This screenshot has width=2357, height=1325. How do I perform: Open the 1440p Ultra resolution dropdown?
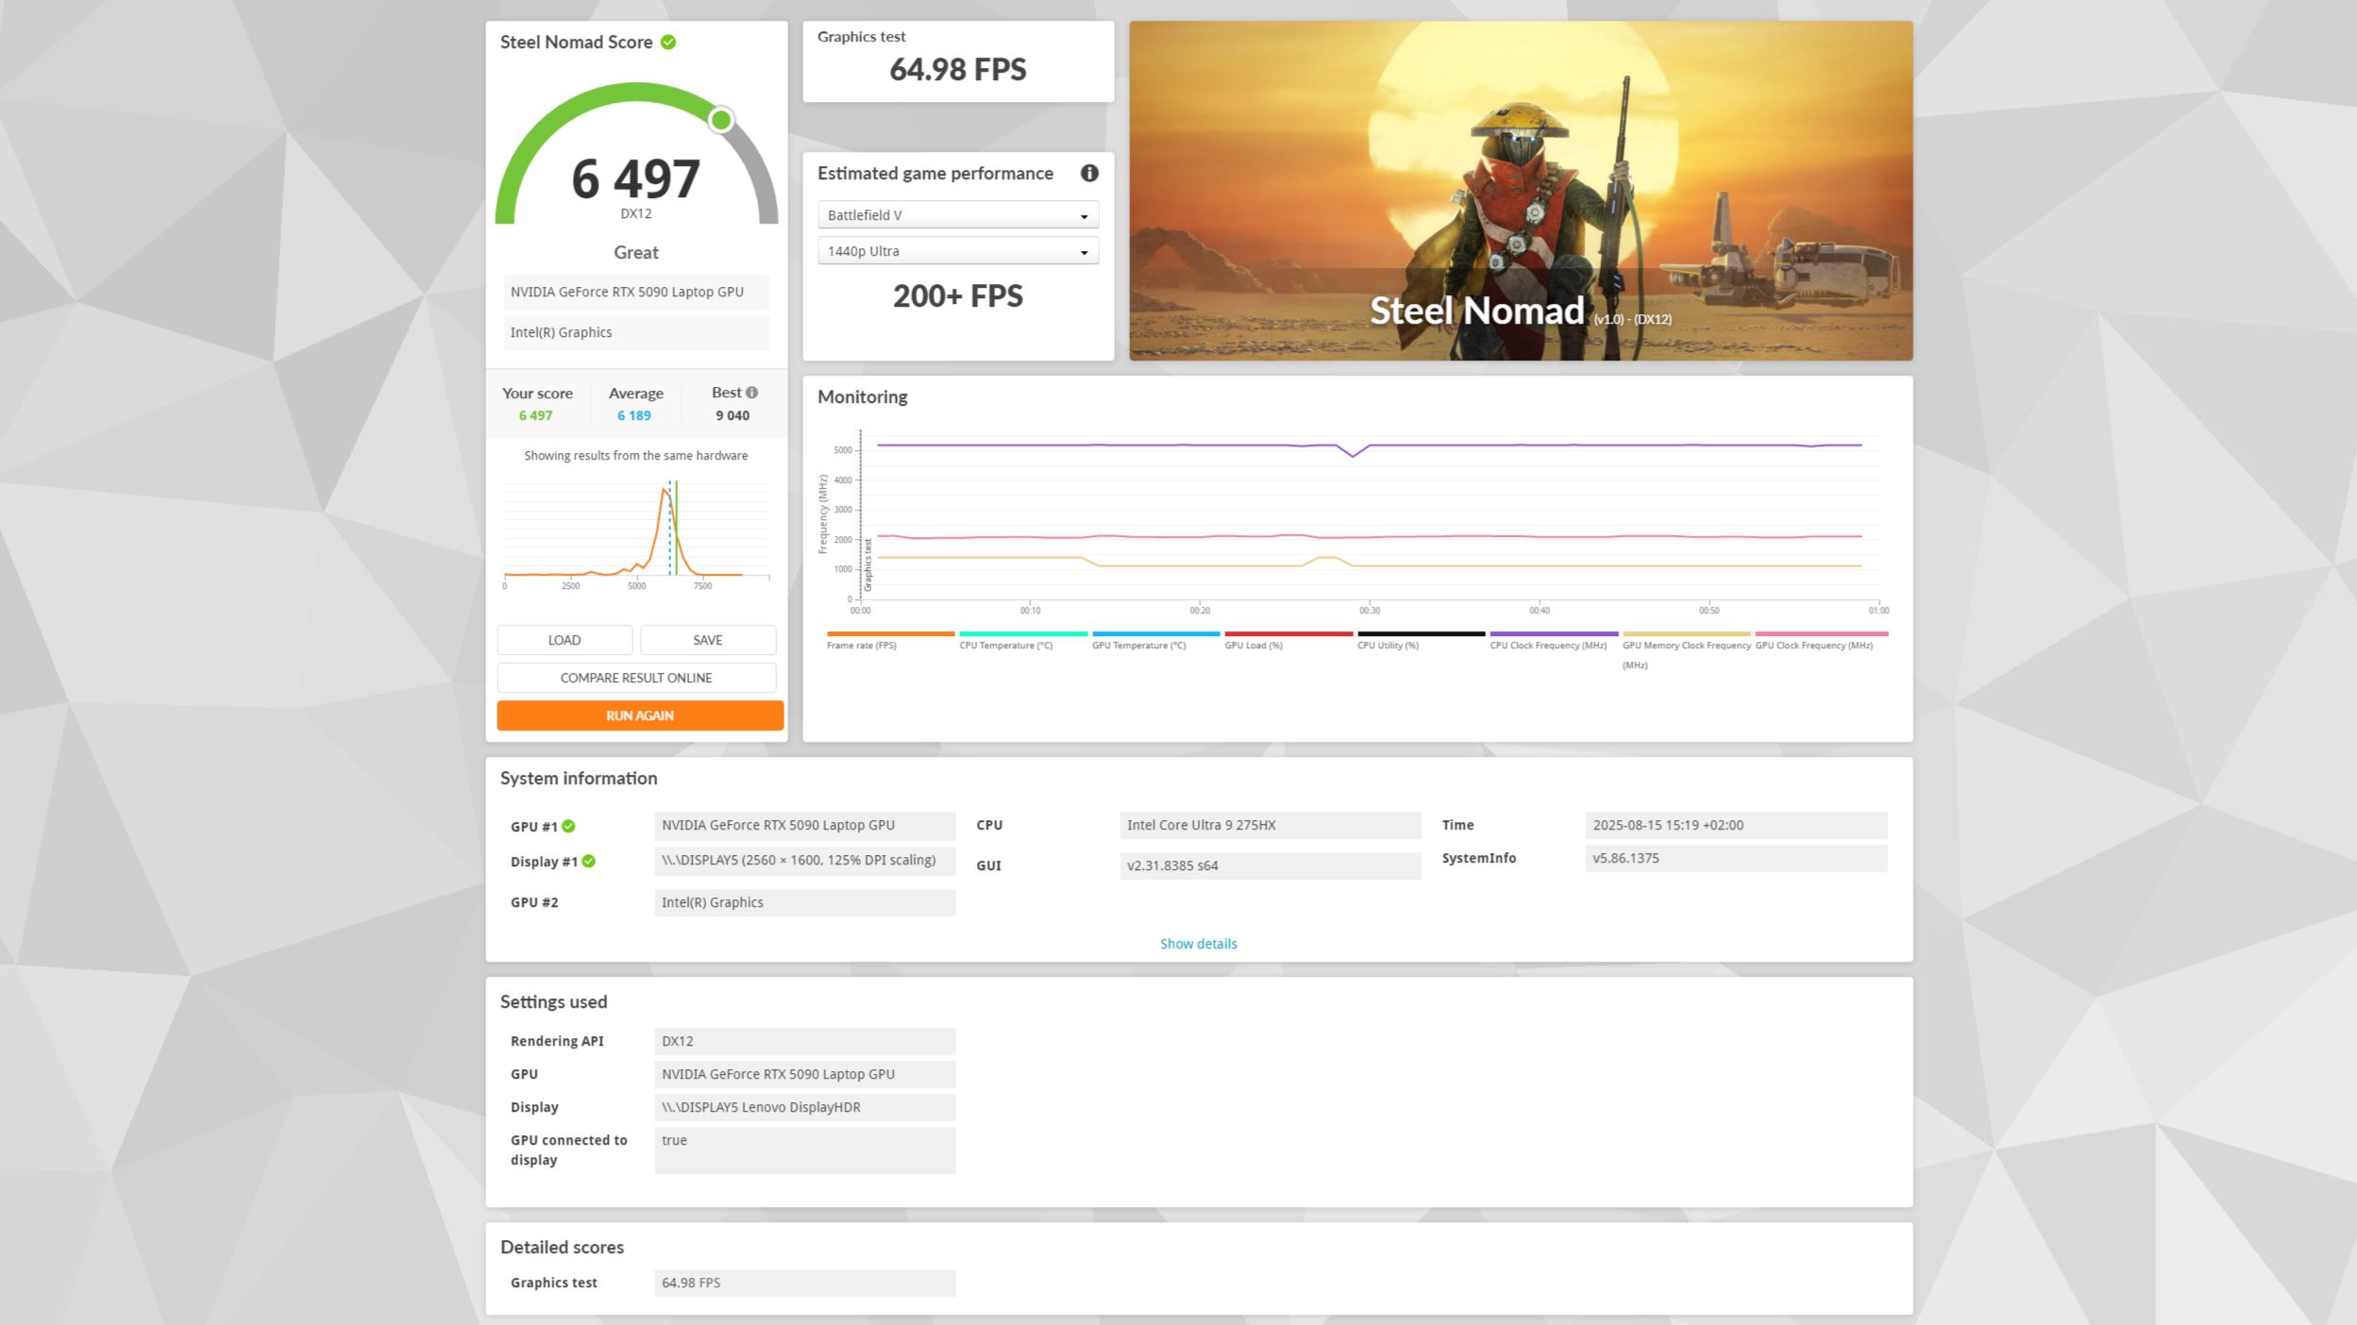coord(958,251)
